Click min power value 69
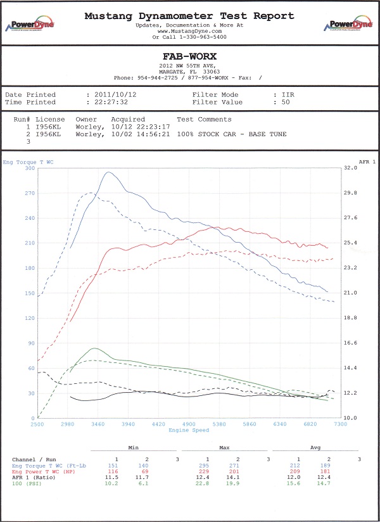 145,472
